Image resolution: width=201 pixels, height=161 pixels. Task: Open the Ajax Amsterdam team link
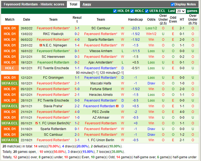pyautogui.click(x=100, y=62)
